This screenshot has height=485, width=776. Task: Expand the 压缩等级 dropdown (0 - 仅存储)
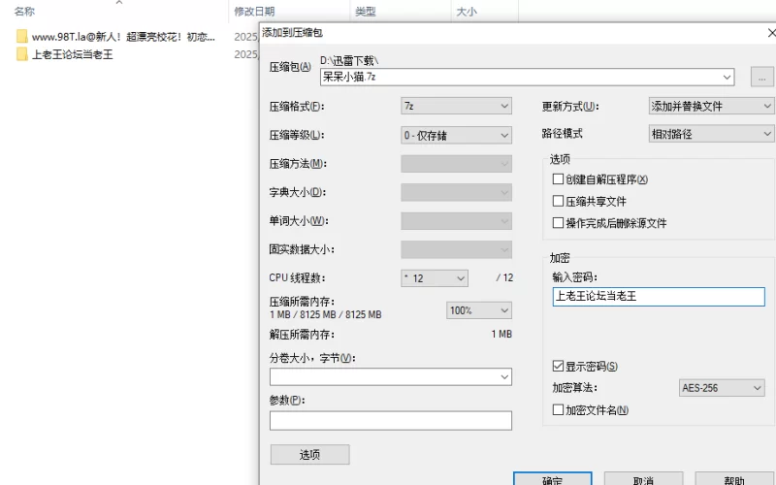(x=456, y=135)
